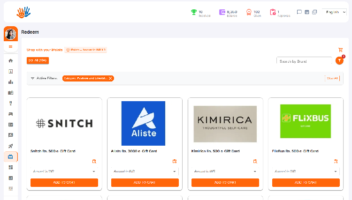Click Add to Cart for Kimirica gift card
Viewport: 352px width, 200px height.
(x=225, y=182)
